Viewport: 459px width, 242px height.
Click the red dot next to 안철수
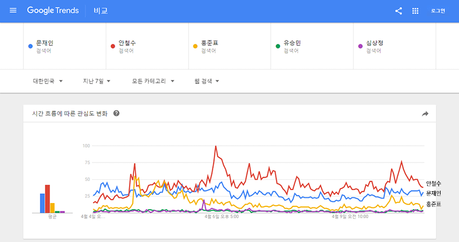(x=113, y=46)
